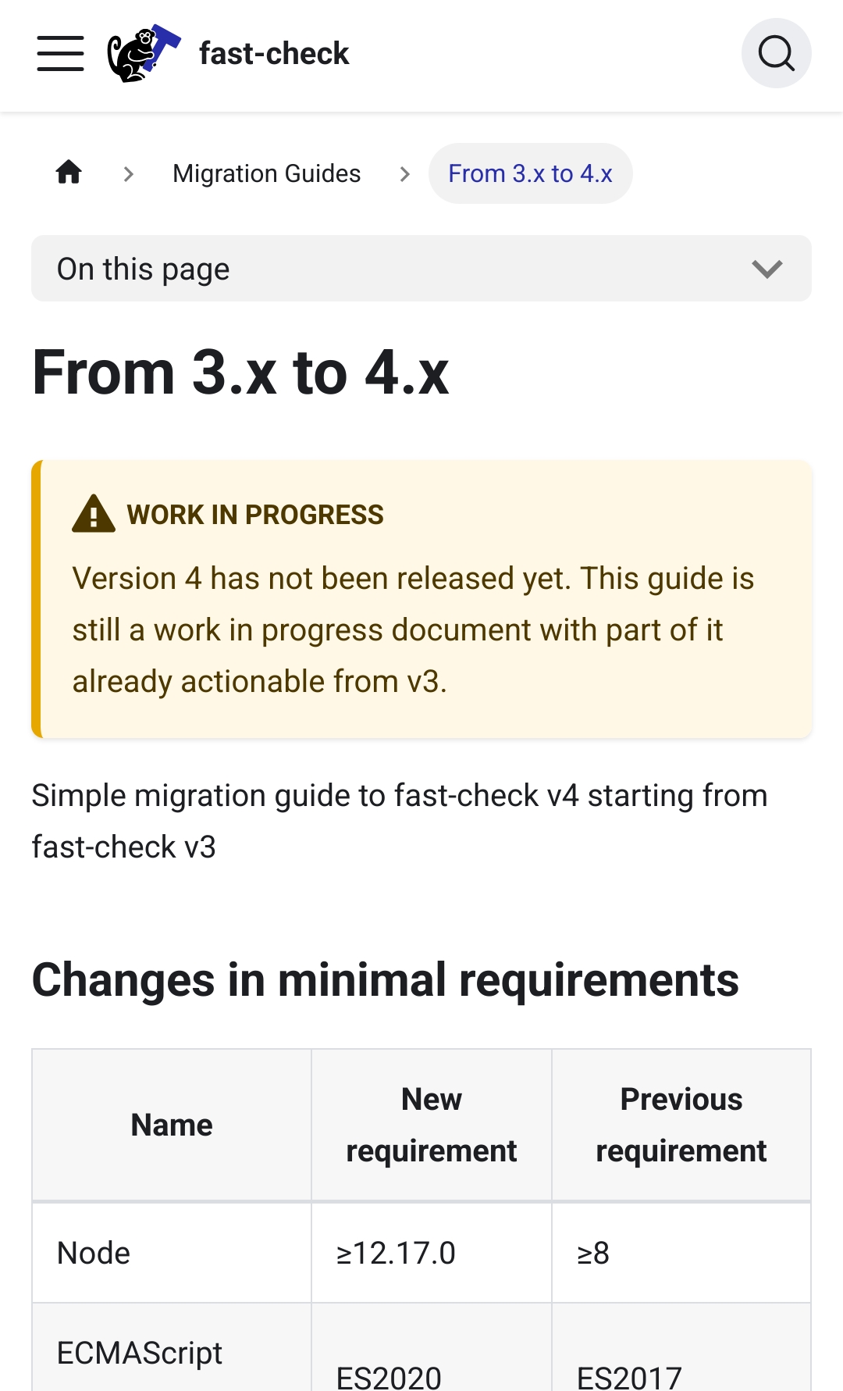Click the ≥12.17.0 table cell
Screen dimensions: 843x1391
pos(396,1253)
